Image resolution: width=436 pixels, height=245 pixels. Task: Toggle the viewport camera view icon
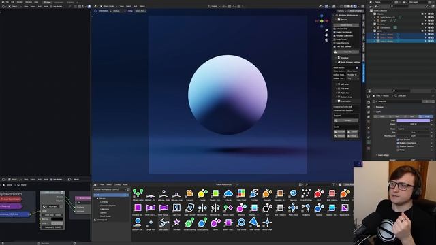tap(326, 40)
